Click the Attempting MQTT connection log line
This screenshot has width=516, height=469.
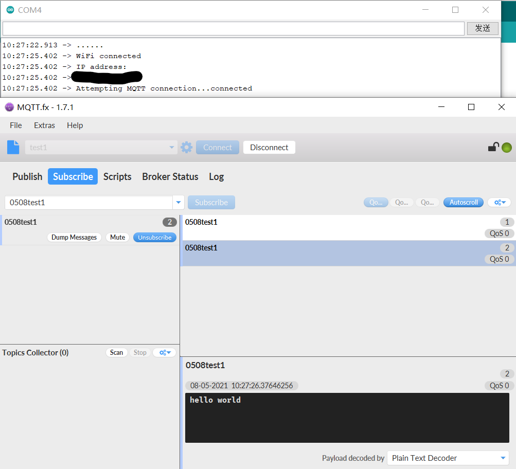click(x=128, y=88)
